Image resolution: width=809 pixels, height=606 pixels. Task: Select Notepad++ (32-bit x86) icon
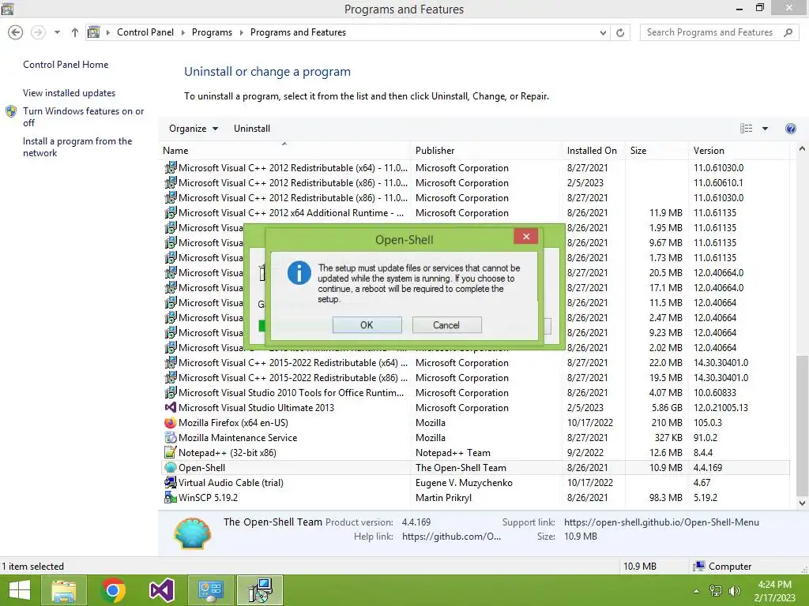click(171, 452)
